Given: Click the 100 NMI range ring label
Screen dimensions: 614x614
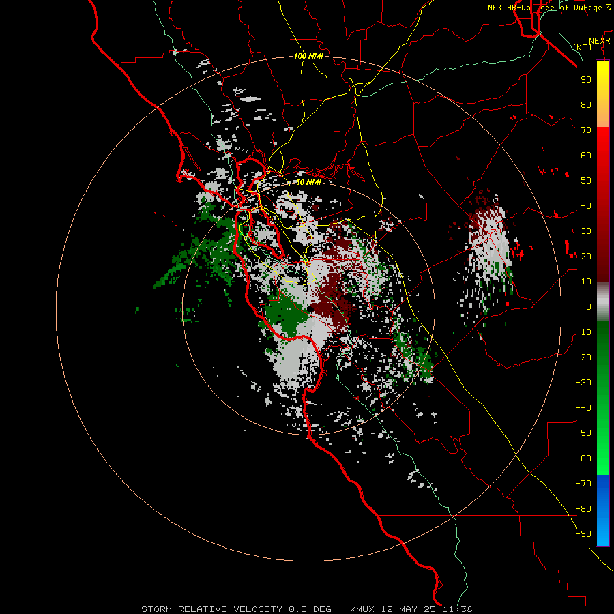Looking at the screenshot, I should click(308, 56).
